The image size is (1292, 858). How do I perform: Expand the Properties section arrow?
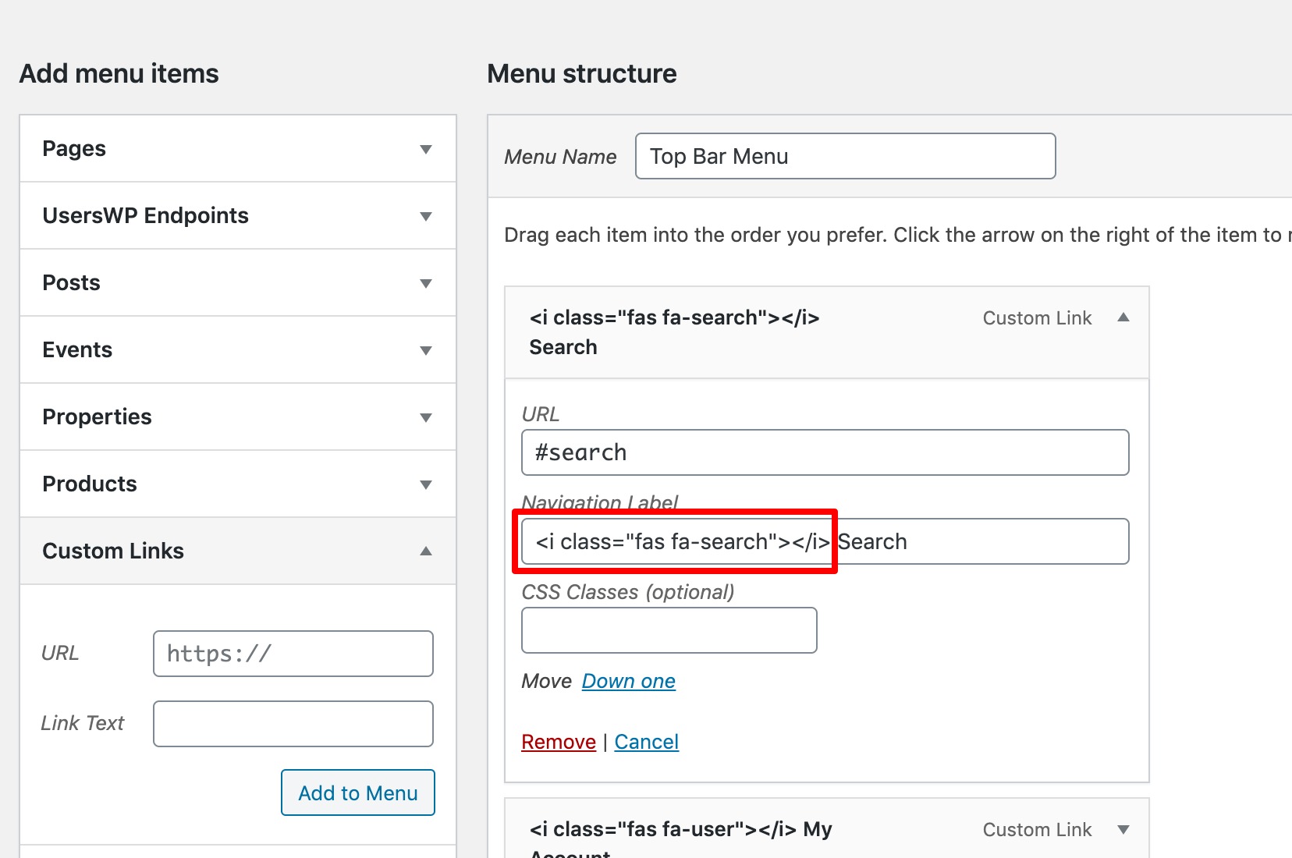click(425, 417)
